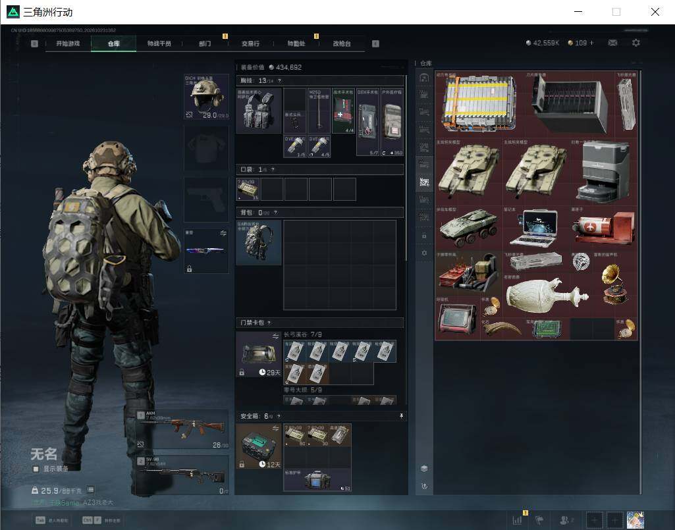Open the mail envelope icon
675x530 pixels.
pyautogui.click(x=612, y=43)
